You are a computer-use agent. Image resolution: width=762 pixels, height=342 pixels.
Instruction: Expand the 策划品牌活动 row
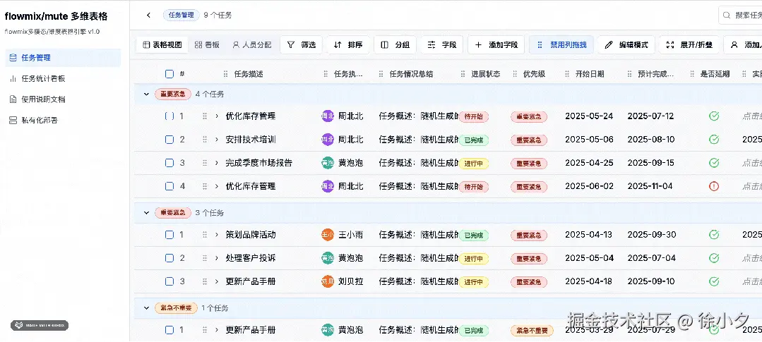[217, 235]
